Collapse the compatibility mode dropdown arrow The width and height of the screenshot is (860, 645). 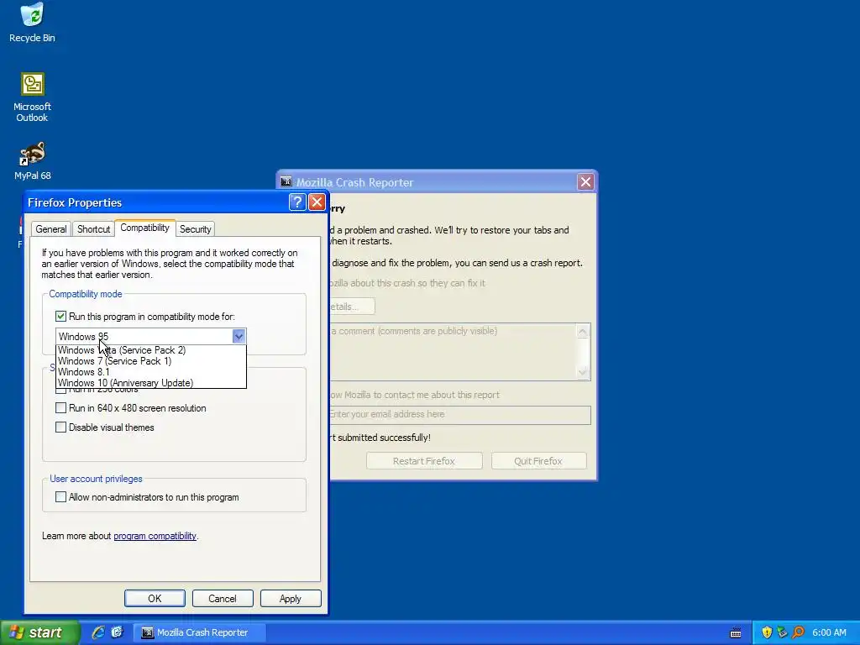tap(239, 336)
